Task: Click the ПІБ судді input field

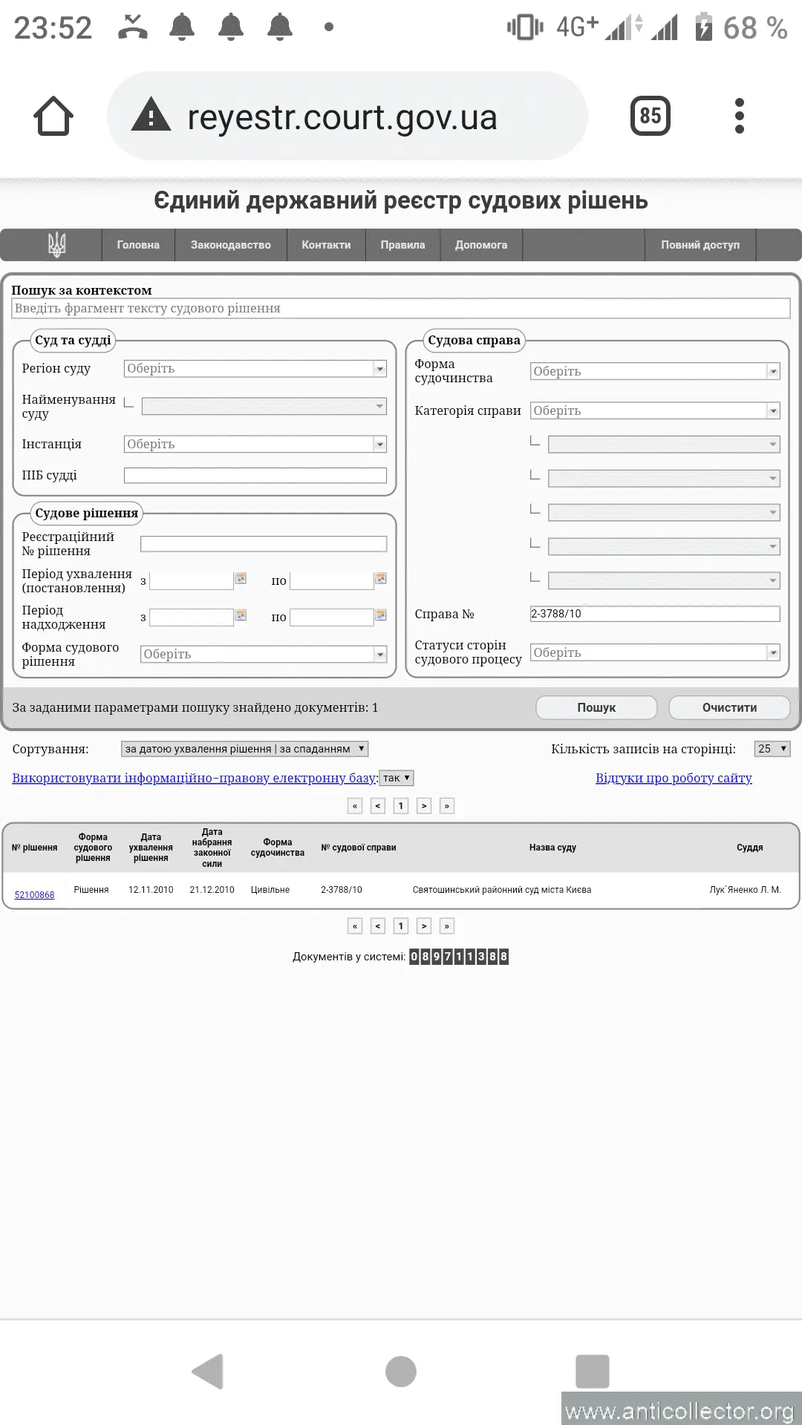Action: tap(255, 476)
